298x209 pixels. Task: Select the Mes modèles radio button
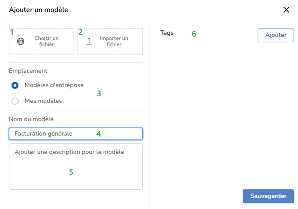tap(15, 101)
